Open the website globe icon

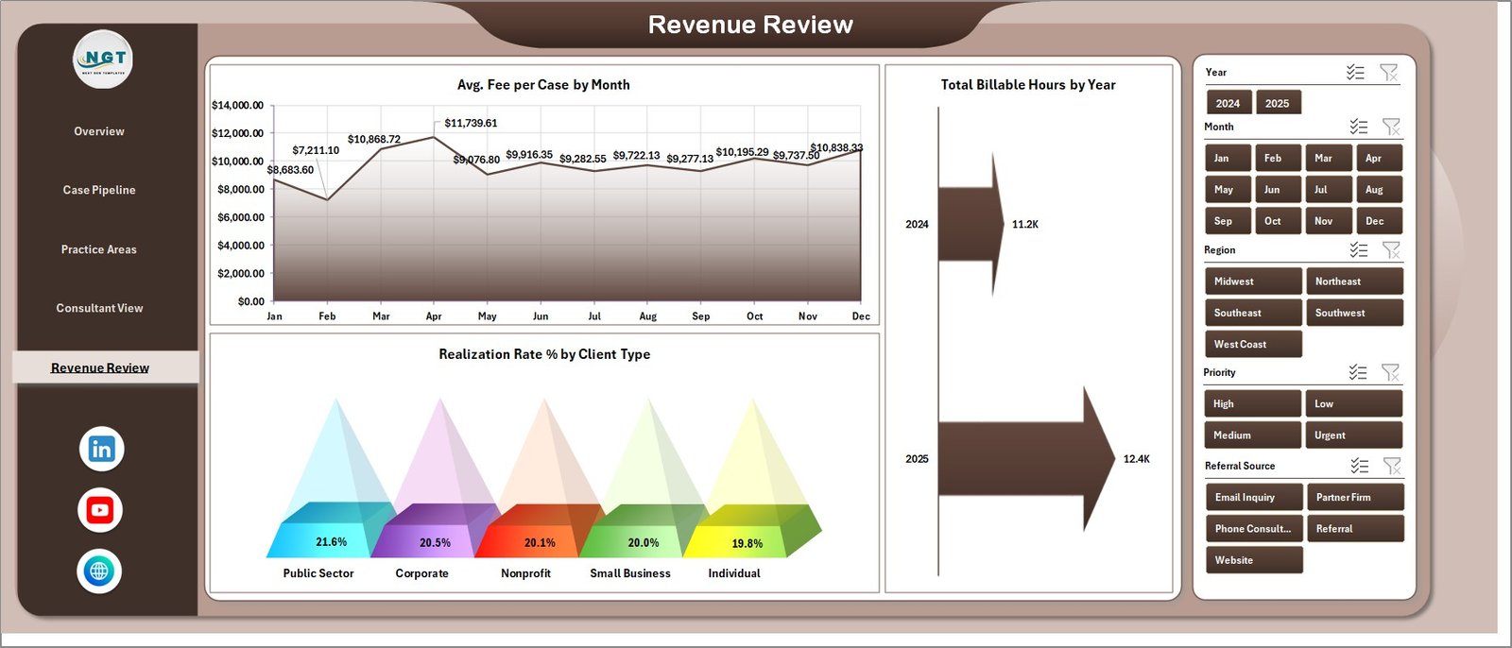(99, 571)
